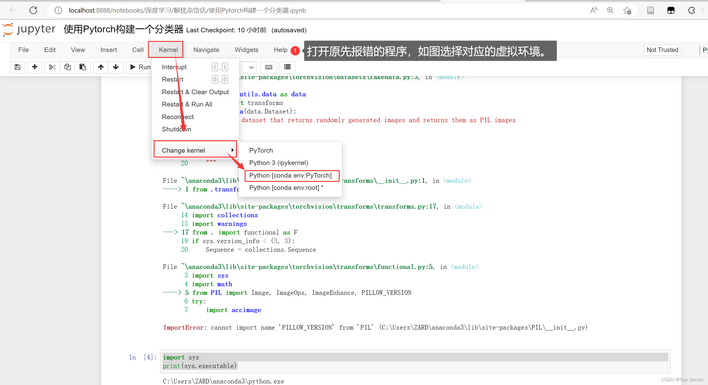Paste cells below icon
708x385 pixels.
click(x=82, y=67)
